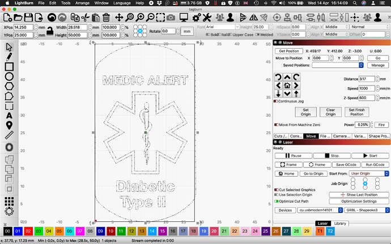The image size is (391, 244).
Task: Toggle the aspect ratio lock icon
Action: [x=50, y=31]
